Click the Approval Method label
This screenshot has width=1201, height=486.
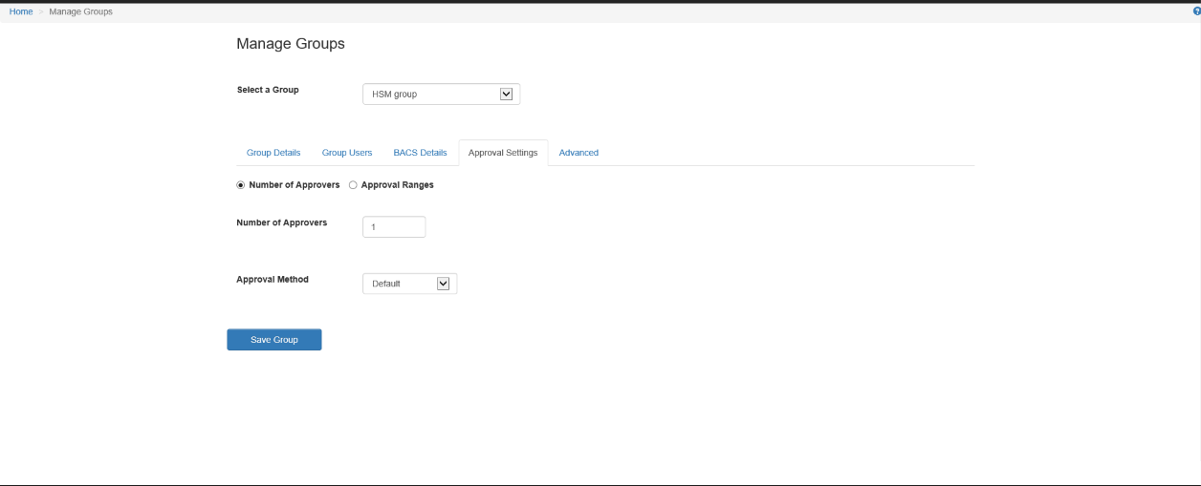[273, 280]
